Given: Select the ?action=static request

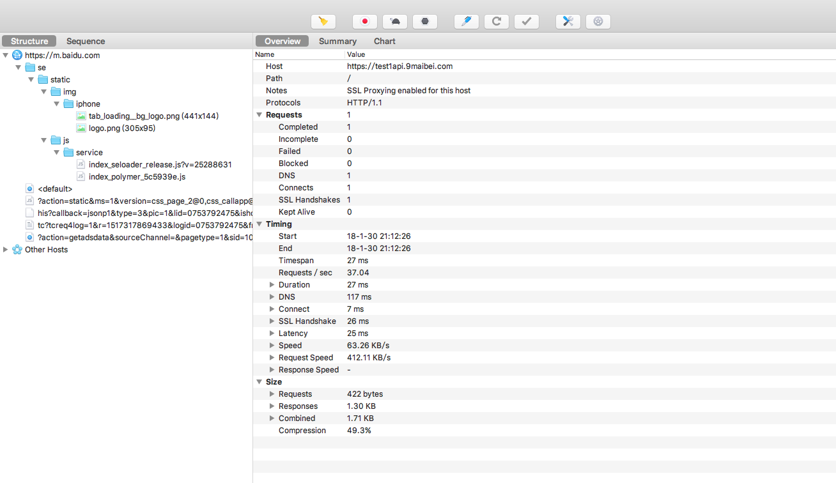Looking at the screenshot, I should (x=145, y=201).
